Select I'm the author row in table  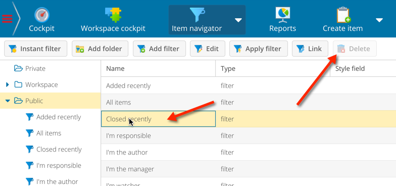point(249,152)
